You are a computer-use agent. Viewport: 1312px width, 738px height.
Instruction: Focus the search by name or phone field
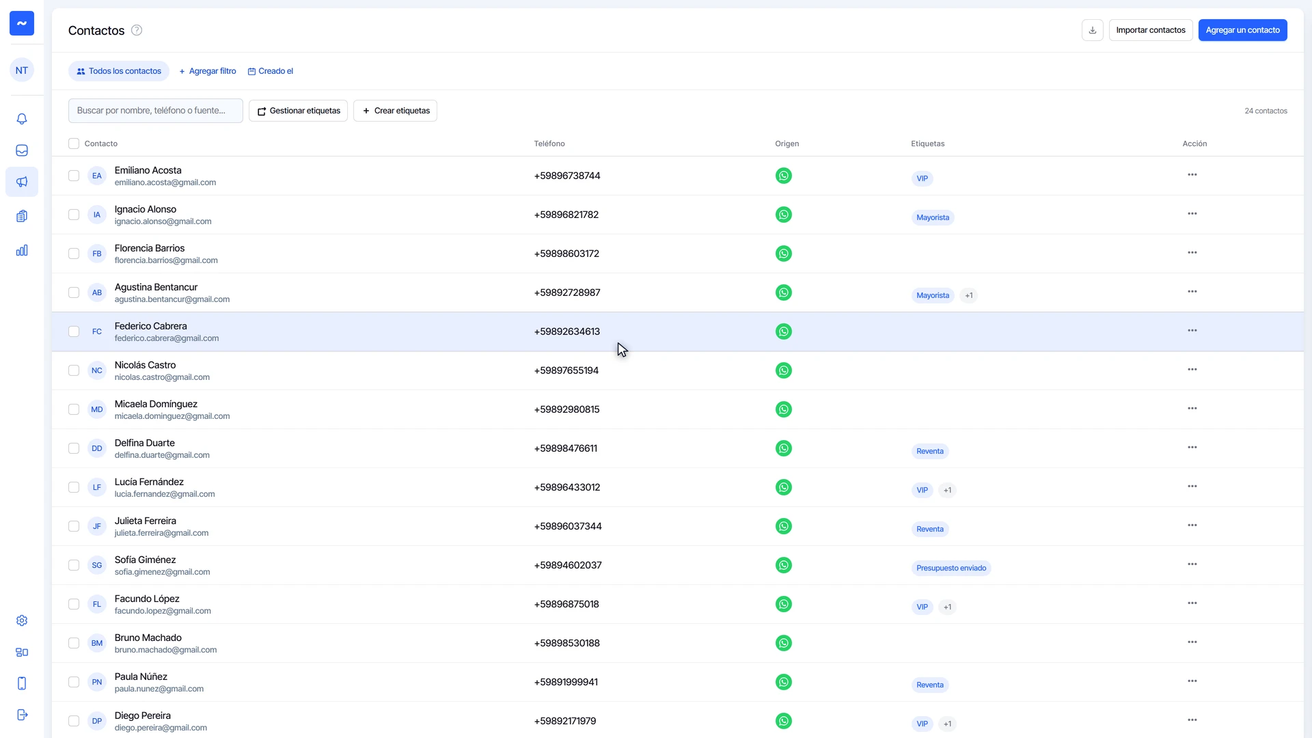[x=156, y=111]
